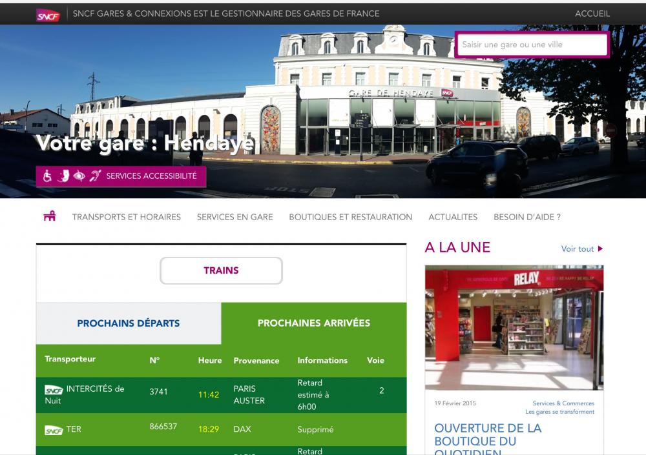The height and width of the screenshot is (455, 646).
Task: Click the wheelchair accessibility icon
Action: pos(47,176)
